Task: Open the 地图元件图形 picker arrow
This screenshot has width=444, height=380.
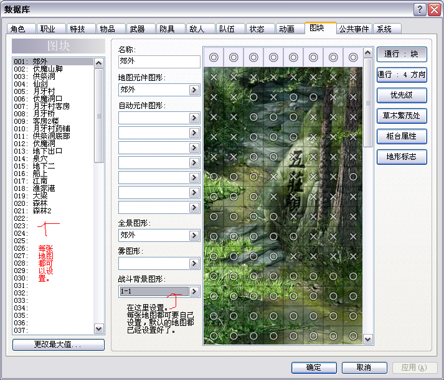Action: pos(194,90)
